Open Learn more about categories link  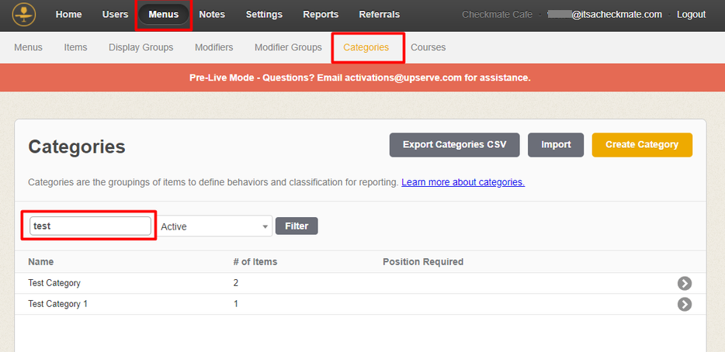[463, 182]
